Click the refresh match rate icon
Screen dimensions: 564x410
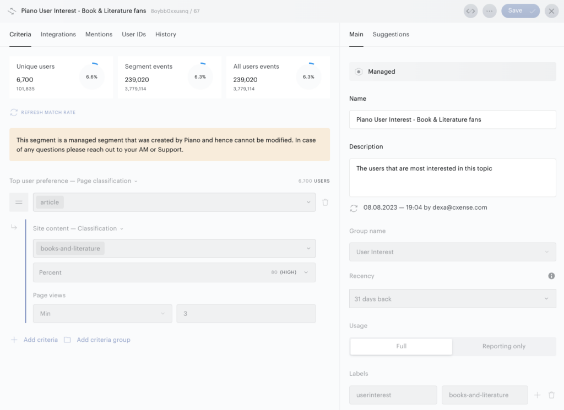click(14, 112)
